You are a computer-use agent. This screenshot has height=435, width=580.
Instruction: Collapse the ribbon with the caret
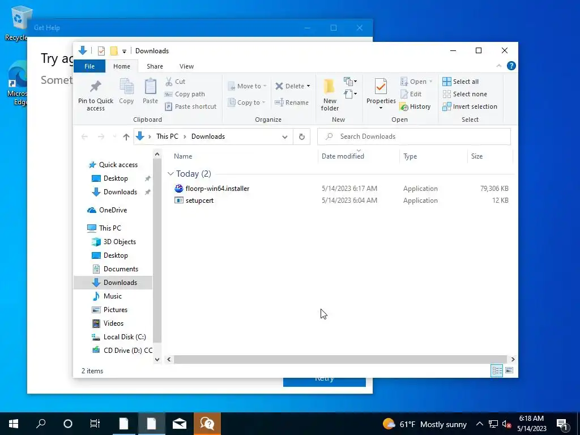tap(498, 66)
